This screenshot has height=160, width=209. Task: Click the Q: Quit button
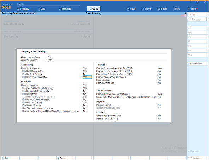click(9, 158)
